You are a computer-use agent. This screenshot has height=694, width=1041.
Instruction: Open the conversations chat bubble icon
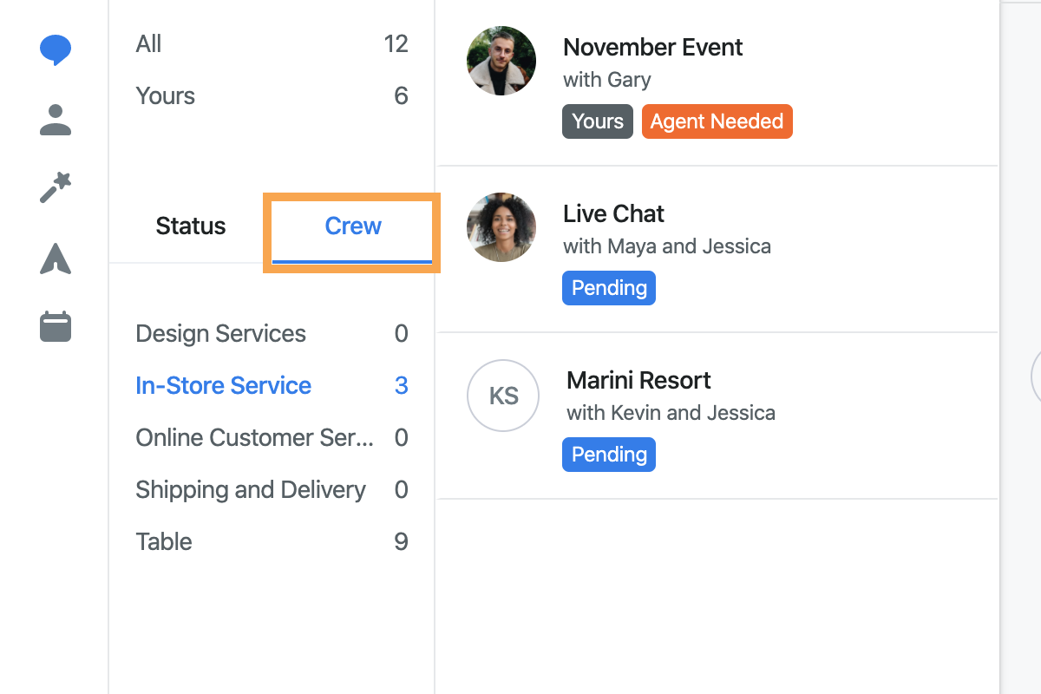point(56,50)
